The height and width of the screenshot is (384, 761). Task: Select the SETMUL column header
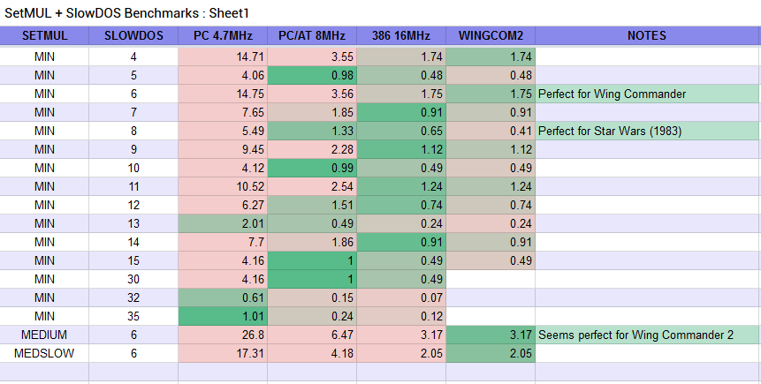(44, 36)
